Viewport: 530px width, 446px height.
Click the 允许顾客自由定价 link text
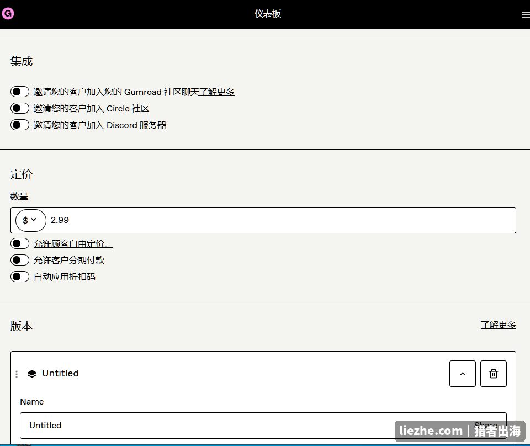point(73,243)
